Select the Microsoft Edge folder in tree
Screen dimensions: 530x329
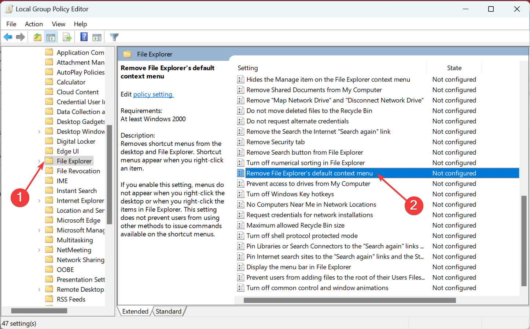[78, 220]
